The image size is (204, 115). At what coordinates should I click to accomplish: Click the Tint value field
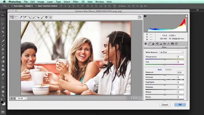pyautogui.click(x=180, y=62)
